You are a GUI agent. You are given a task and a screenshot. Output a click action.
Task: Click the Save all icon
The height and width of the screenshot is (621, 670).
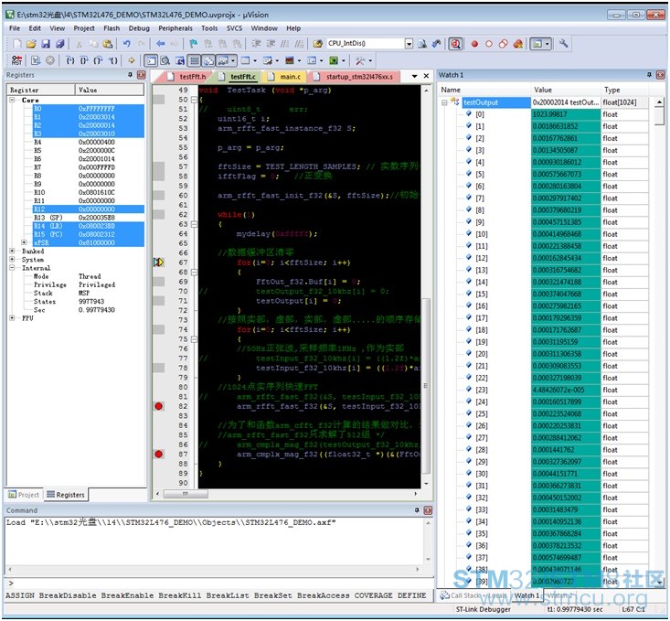pos(60,44)
